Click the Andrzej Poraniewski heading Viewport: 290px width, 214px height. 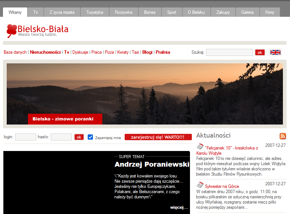[152, 164]
